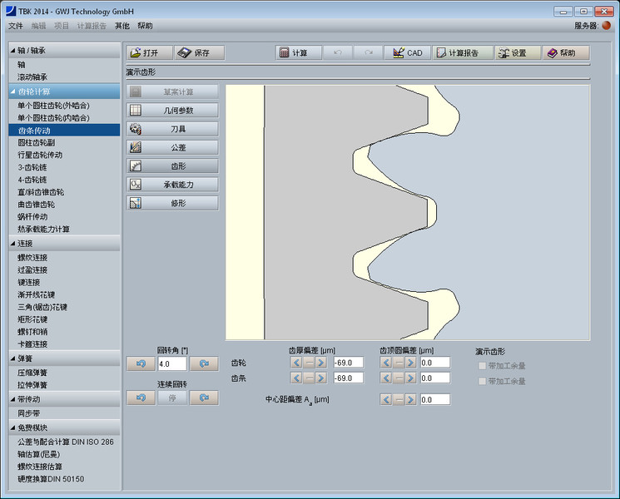Click the 保存 (Save) toolbar button
The height and width of the screenshot is (499, 620).
(x=200, y=52)
